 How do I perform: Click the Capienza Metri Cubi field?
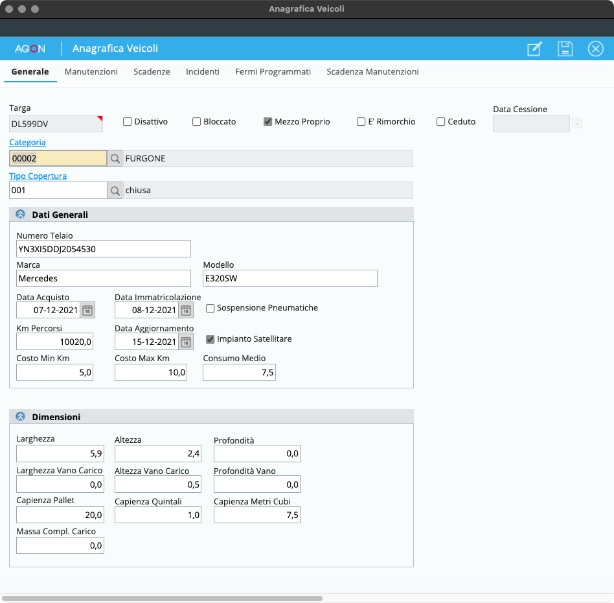point(257,515)
